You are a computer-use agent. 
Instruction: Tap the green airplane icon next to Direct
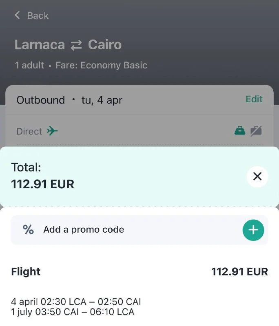pos(52,131)
